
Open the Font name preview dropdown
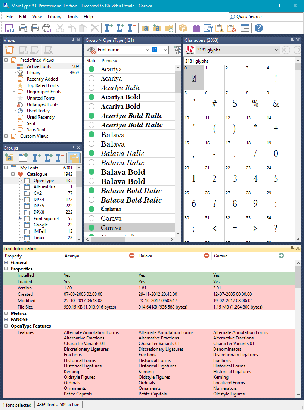(147, 50)
